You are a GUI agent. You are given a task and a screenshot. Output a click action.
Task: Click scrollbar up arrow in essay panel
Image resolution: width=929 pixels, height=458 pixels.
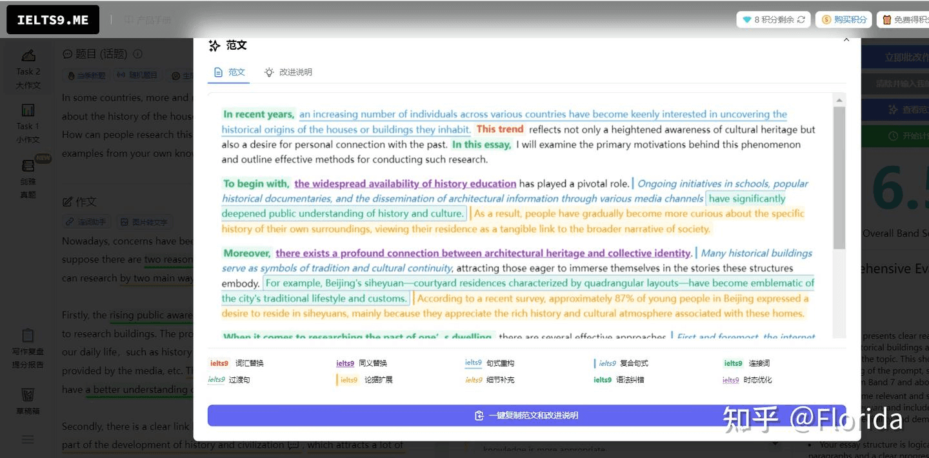pyautogui.click(x=839, y=100)
